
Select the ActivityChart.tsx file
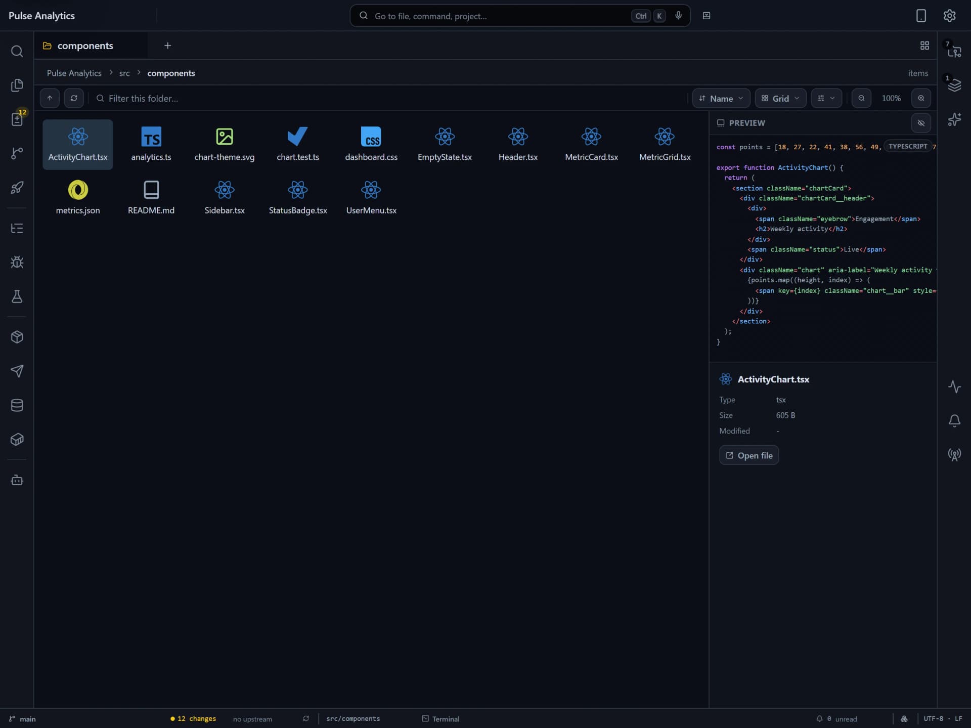78,144
